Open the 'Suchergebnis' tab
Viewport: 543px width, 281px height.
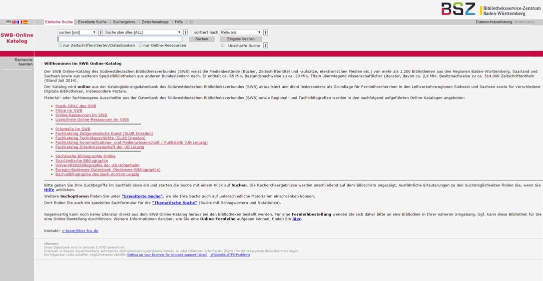[x=124, y=22]
